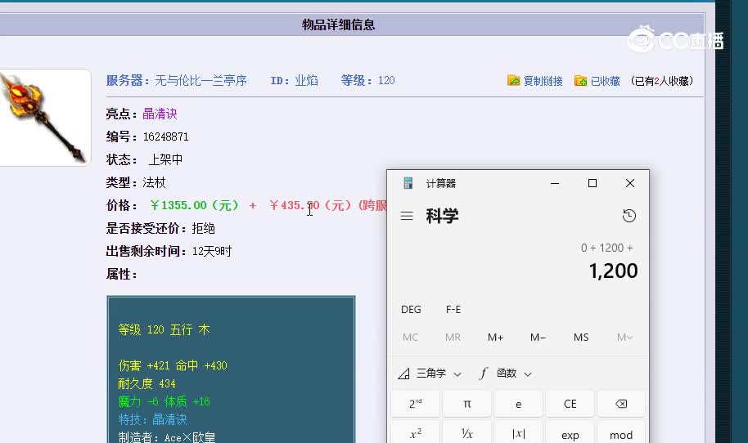The height and width of the screenshot is (443, 748).
Task: Toggle the 2nd function key
Action: 416,404
